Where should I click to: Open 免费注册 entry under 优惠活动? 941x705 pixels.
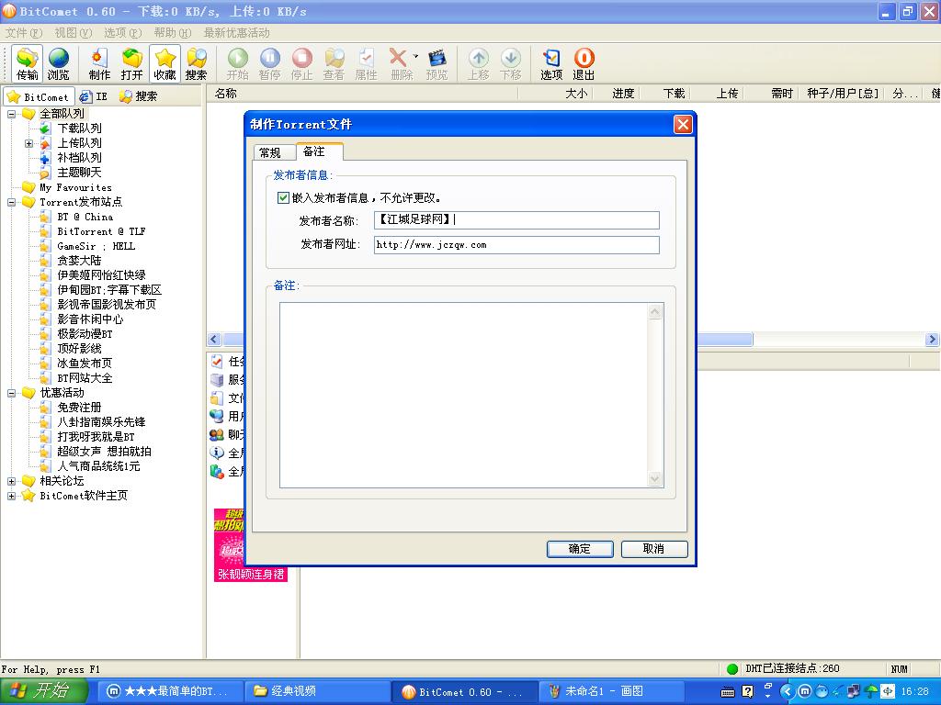click(x=79, y=408)
